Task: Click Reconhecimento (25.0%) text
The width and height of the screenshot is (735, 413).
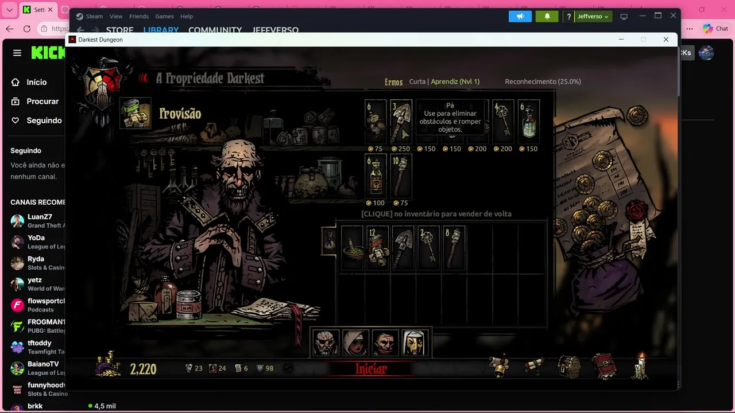Action: (x=543, y=81)
